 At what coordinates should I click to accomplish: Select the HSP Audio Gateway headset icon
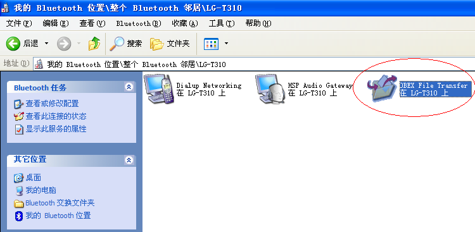pos(270,89)
